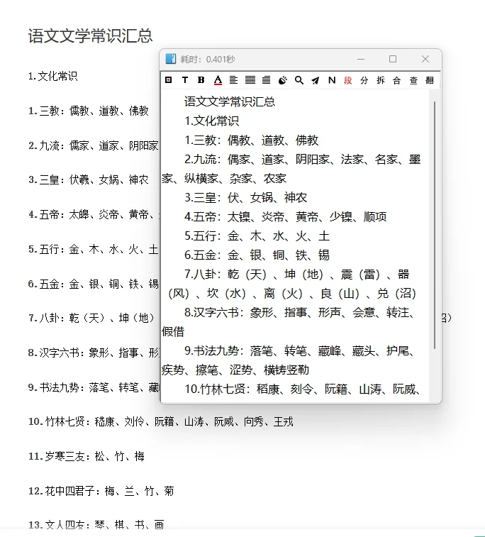Click the vertical scrollbar of OCR result window
This screenshot has width=485, height=537.
pyautogui.click(x=435, y=225)
